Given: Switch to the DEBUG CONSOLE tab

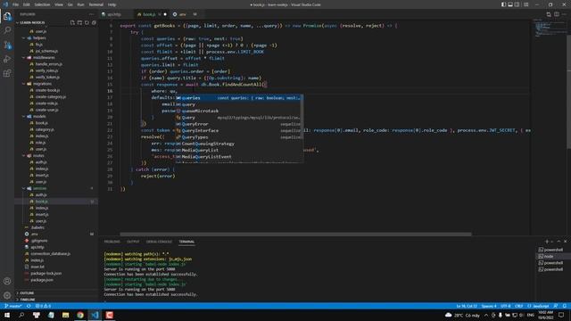Looking at the screenshot, I should click(x=159, y=242).
